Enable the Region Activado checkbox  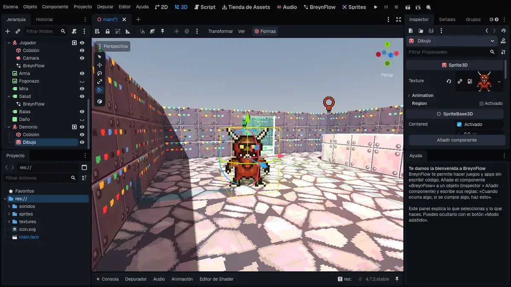482,103
